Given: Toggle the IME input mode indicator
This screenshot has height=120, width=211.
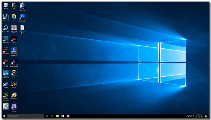Looking at the screenshot, I should [x=194, y=116].
